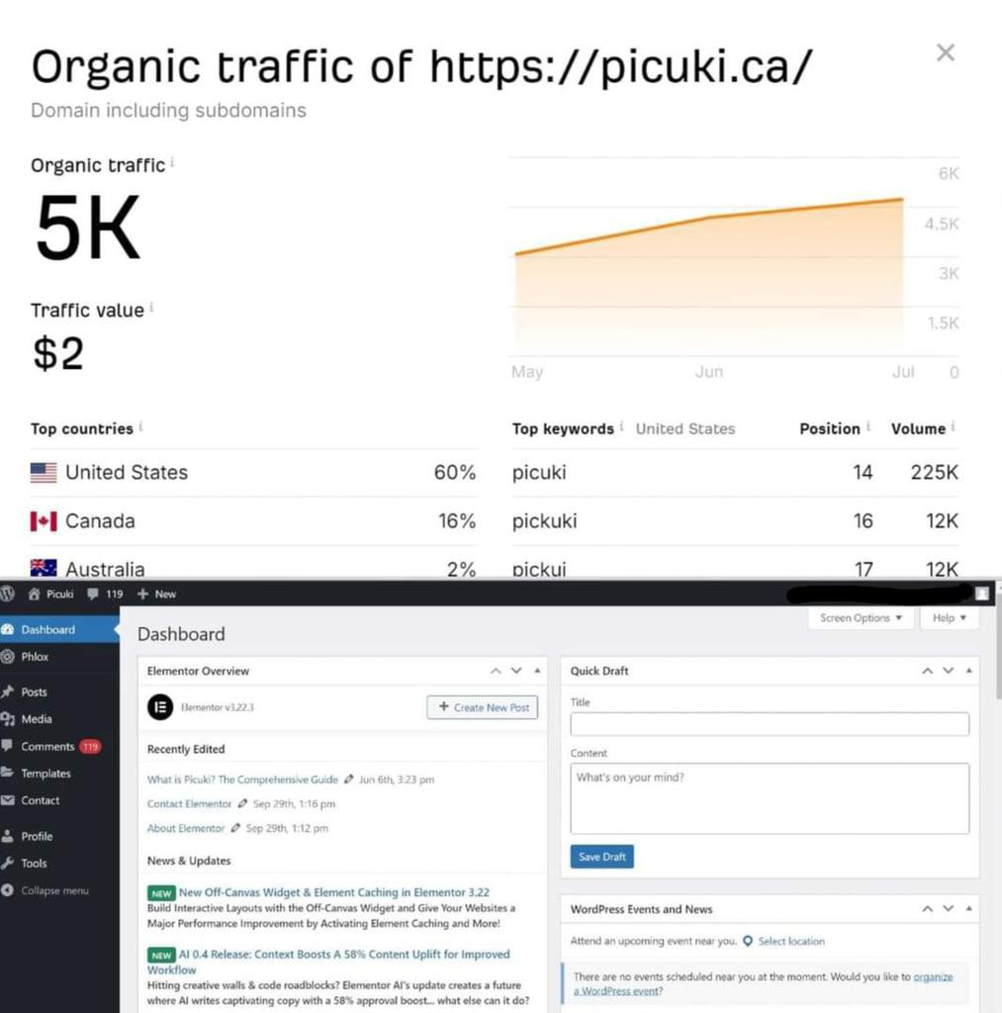Click the New plus button in admin bar
Image resolution: width=1002 pixels, height=1013 pixels.
[156, 594]
